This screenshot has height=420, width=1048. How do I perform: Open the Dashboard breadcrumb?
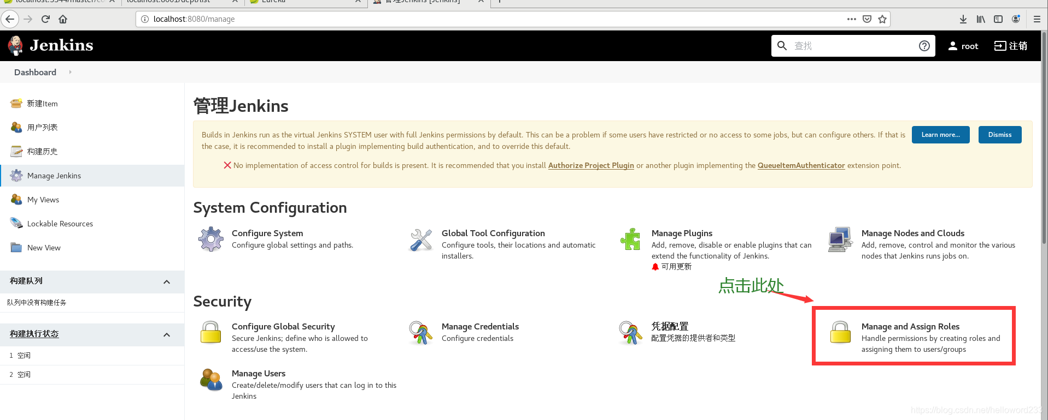pos(35,72)
